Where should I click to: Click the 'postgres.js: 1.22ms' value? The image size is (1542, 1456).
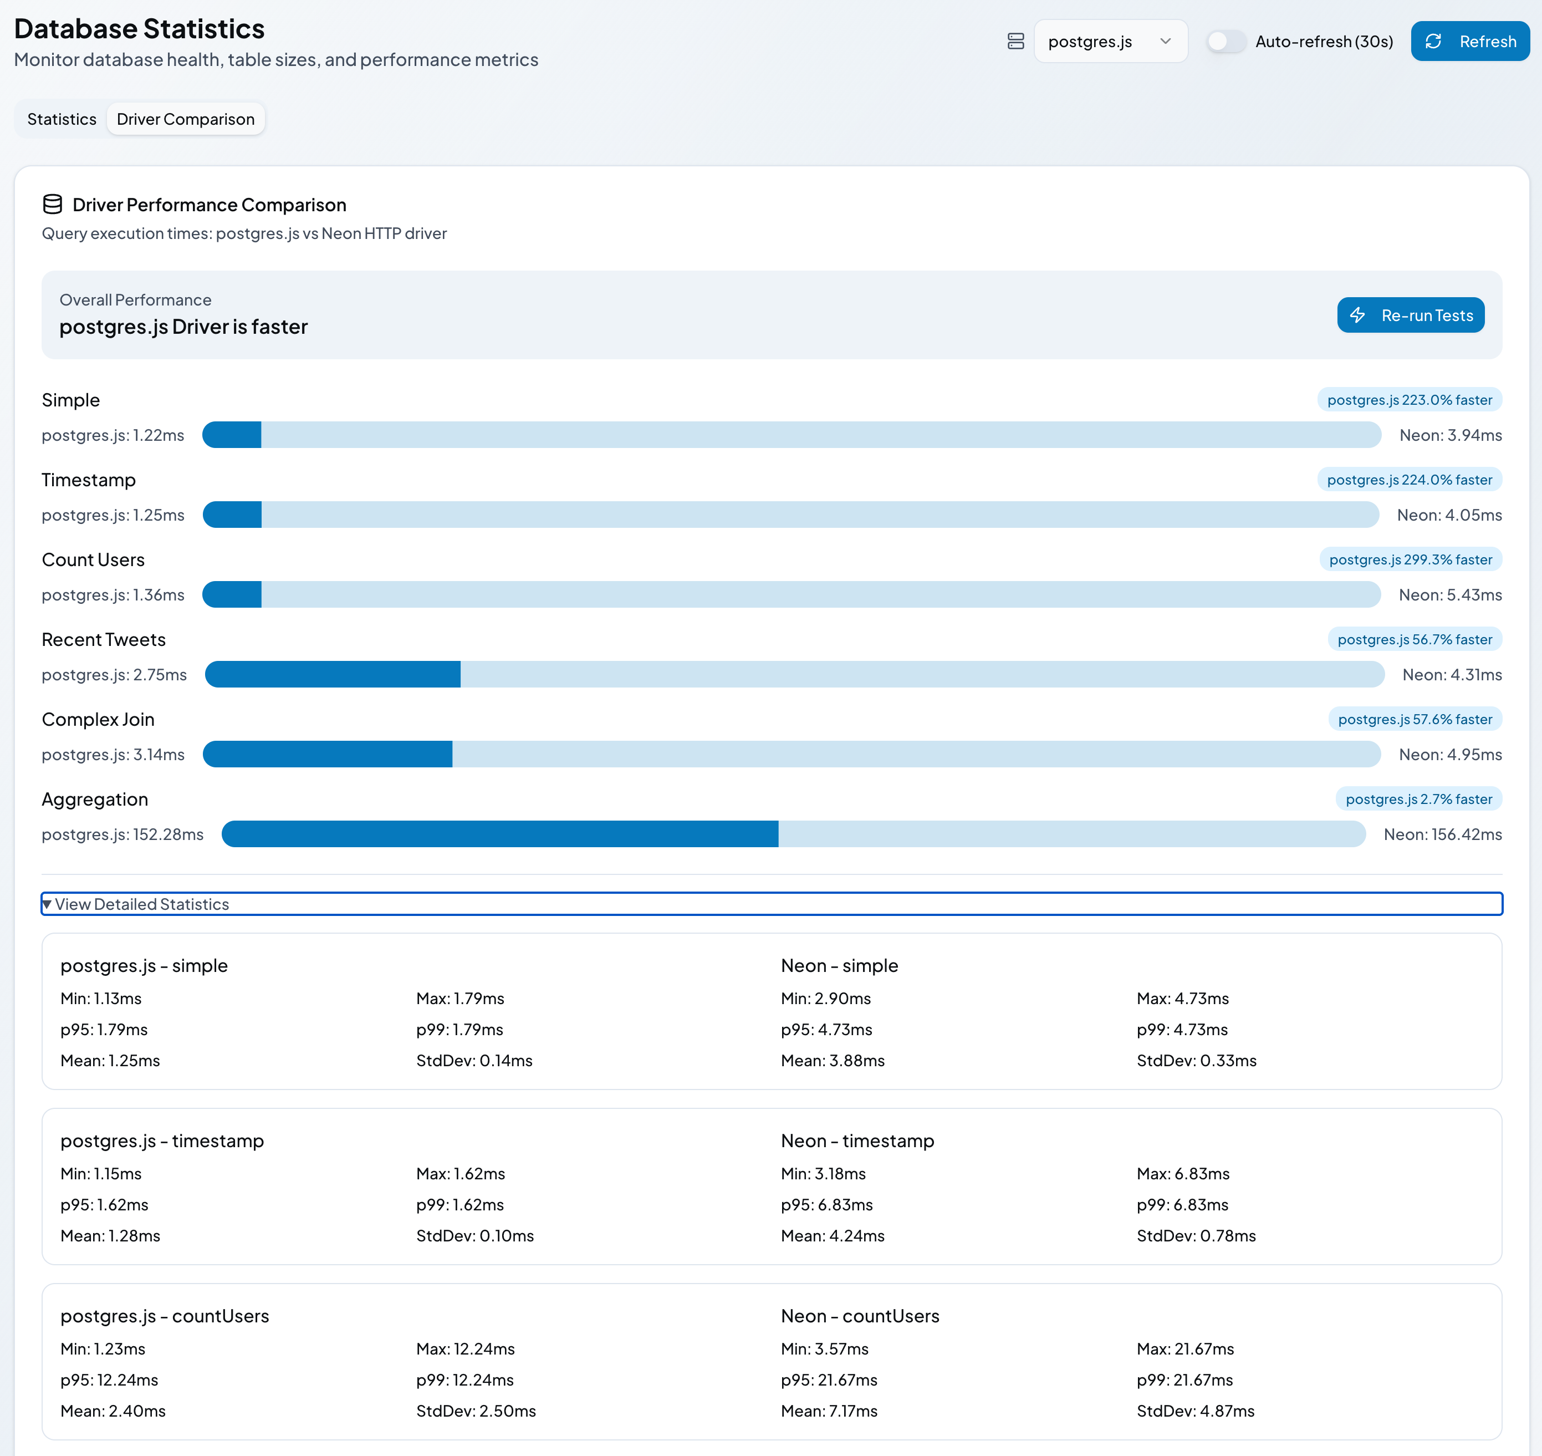coord(113,435)
